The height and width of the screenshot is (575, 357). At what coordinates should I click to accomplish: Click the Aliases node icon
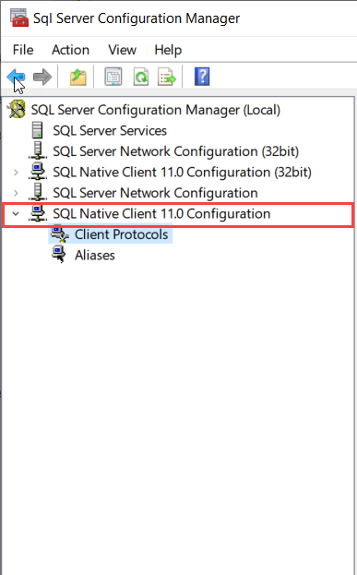point(59,255)
